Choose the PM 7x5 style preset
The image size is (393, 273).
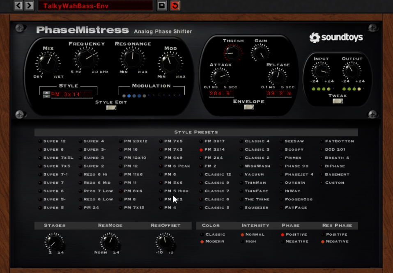(171, 141)
